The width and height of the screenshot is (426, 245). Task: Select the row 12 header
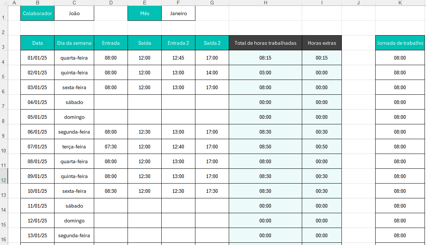click(x=4, y=177)
